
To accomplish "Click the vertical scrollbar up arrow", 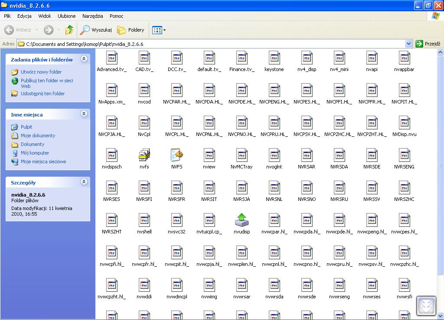I will point(440,52).
